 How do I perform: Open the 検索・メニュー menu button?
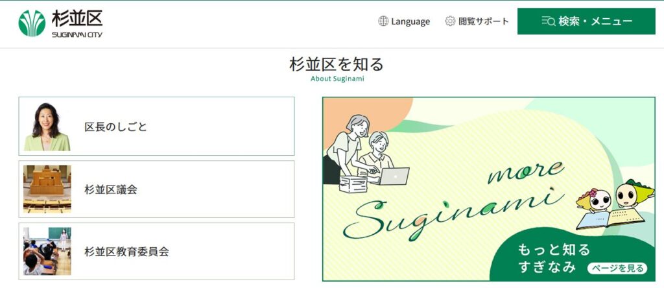point(586,21)
